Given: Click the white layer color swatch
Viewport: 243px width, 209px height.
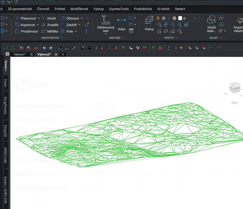Looking at the screenshot, I should [x=180, y=18].
